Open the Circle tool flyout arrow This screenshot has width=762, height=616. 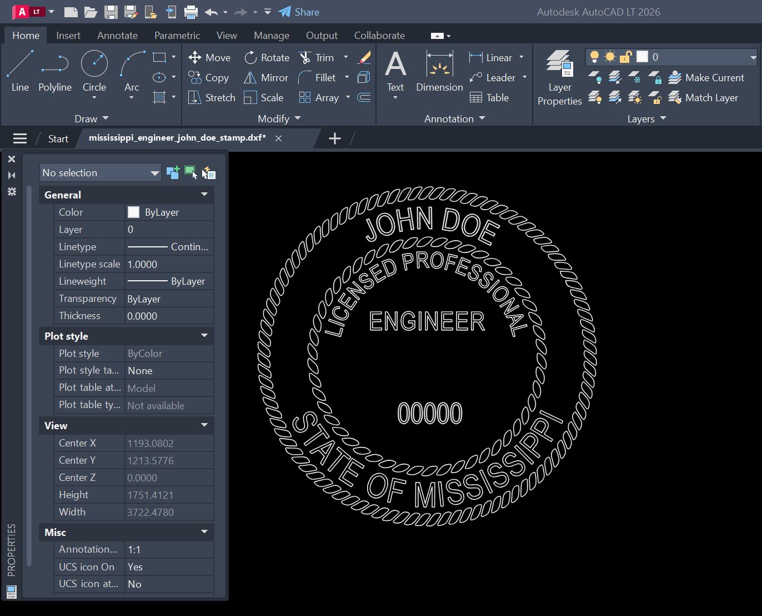tap(94, 98)
